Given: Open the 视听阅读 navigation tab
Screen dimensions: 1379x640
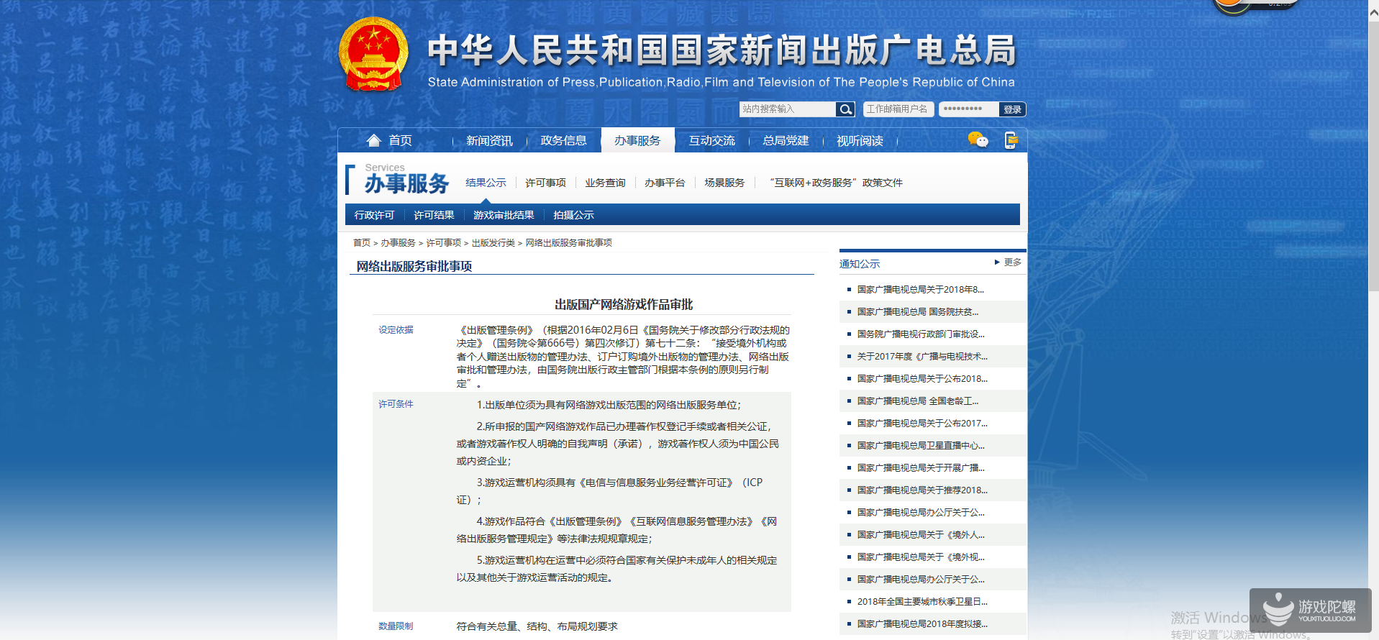Looking at the screenshot, I should coord(860,141).
